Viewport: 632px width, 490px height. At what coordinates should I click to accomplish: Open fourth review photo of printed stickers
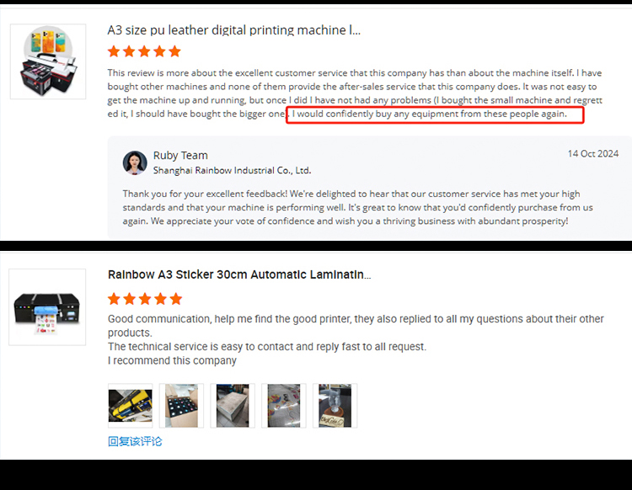[284, 406]
